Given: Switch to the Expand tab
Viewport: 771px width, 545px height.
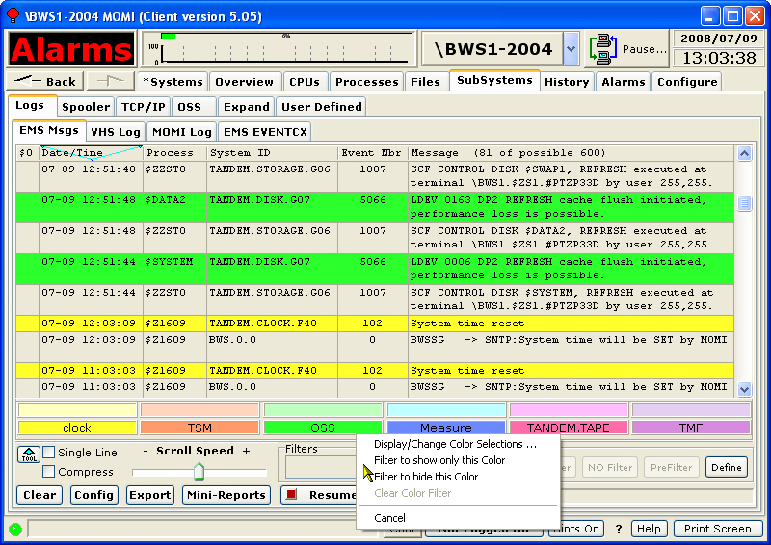Looking at the screenshot, I should point(247,107).
